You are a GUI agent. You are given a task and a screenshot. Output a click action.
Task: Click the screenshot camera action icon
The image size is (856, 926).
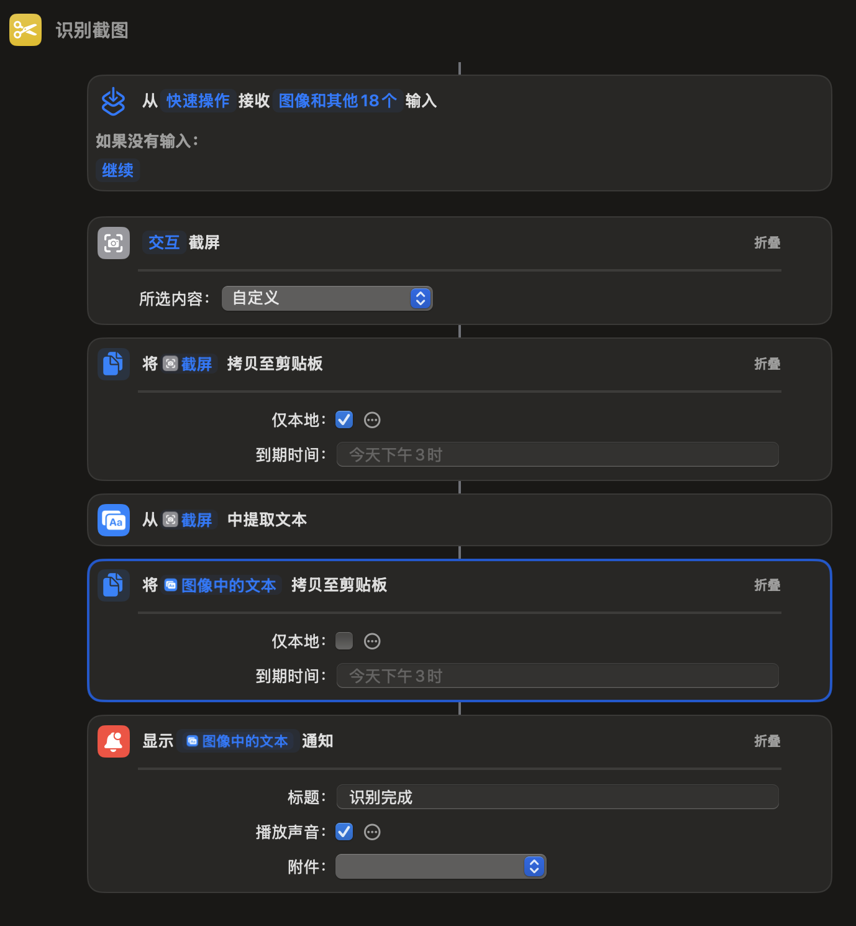click(x=114, y=243)
